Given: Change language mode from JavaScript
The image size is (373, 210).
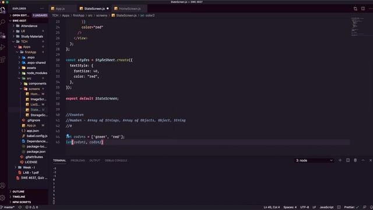Looking at the screenshot, I should tap(326, 207).
